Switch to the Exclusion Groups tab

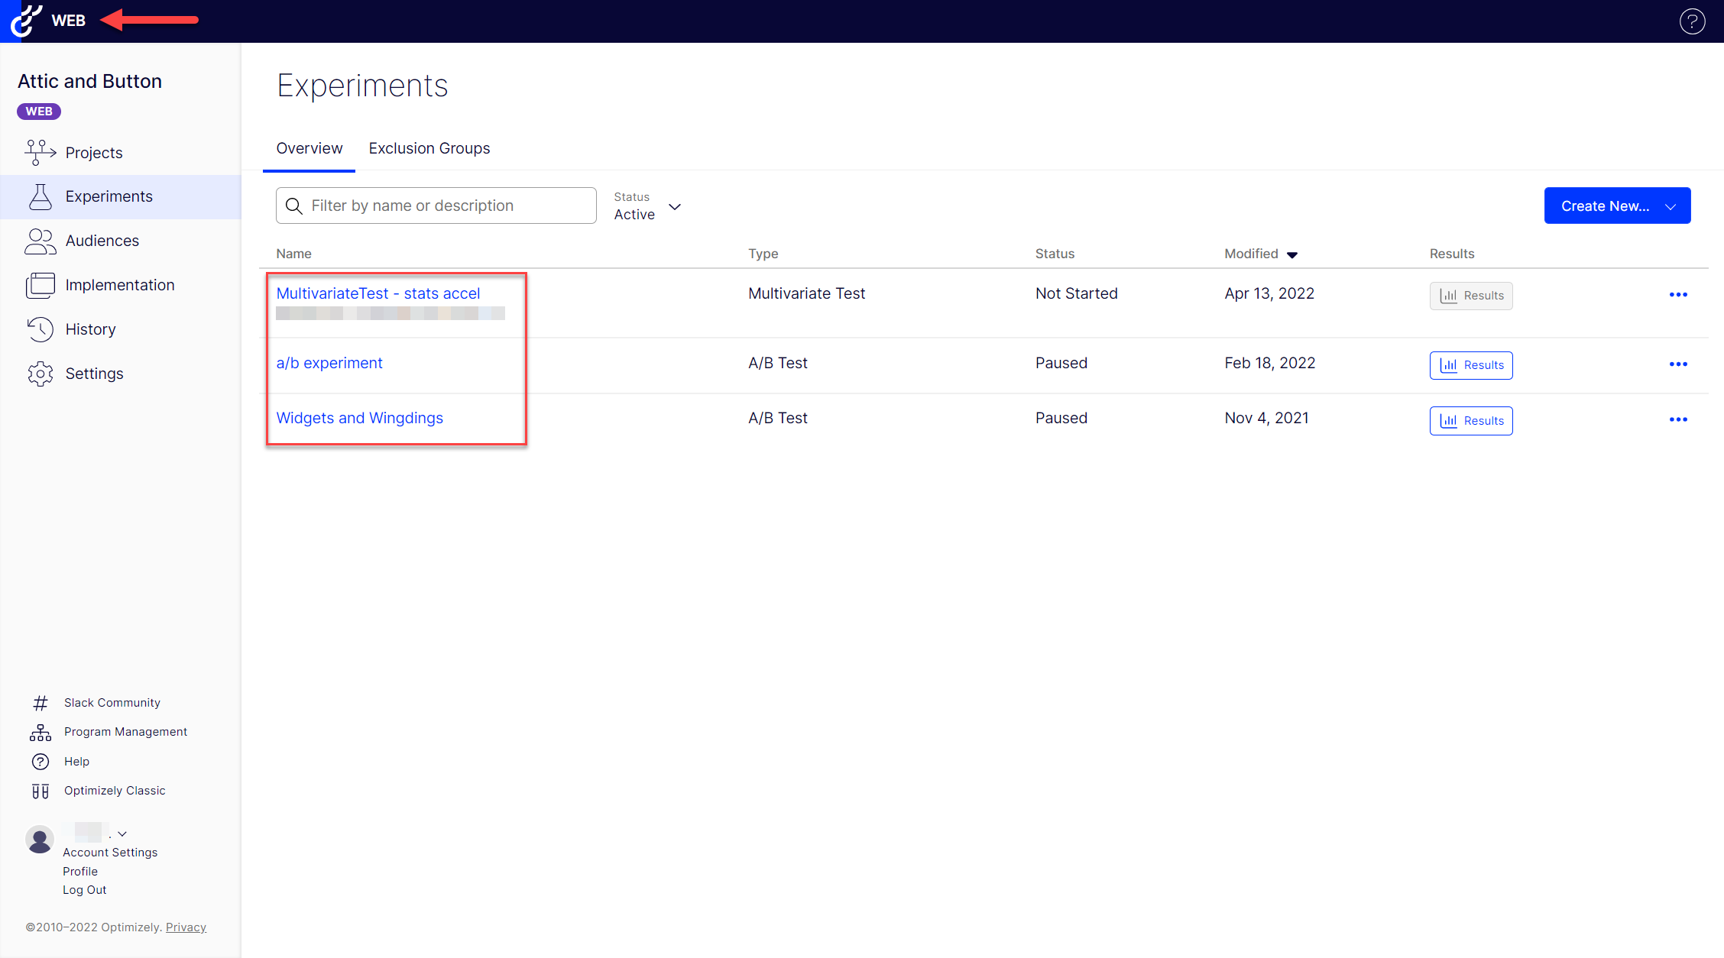pyautogui.click(x=429, y=148)
